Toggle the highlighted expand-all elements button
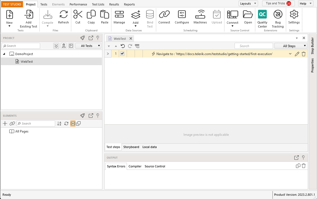 click(x=73, y=123)
